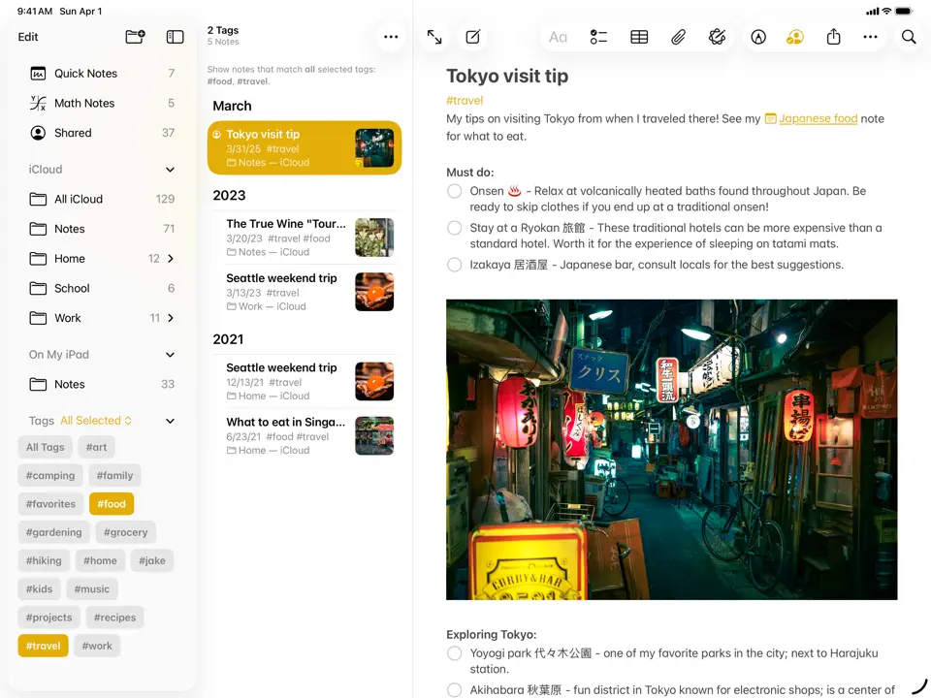
Task: Create a new folder with the folder-plus icon
Action: point(135,37)
